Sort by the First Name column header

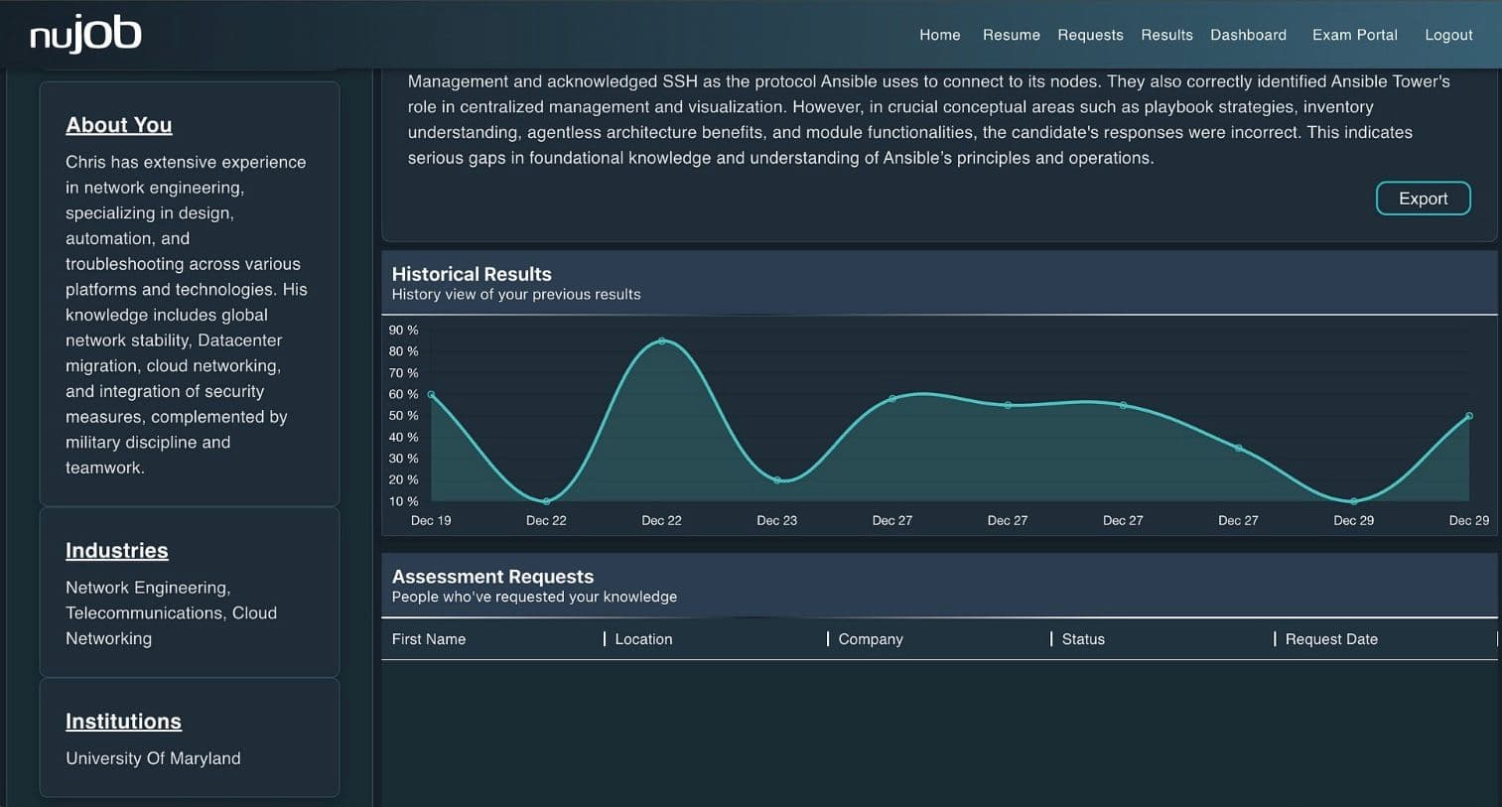tap(429, 639)
